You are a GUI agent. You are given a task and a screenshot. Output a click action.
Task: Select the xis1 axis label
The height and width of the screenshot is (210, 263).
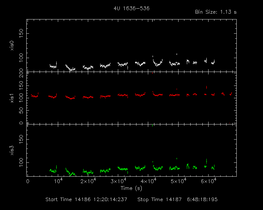(12, 98)
